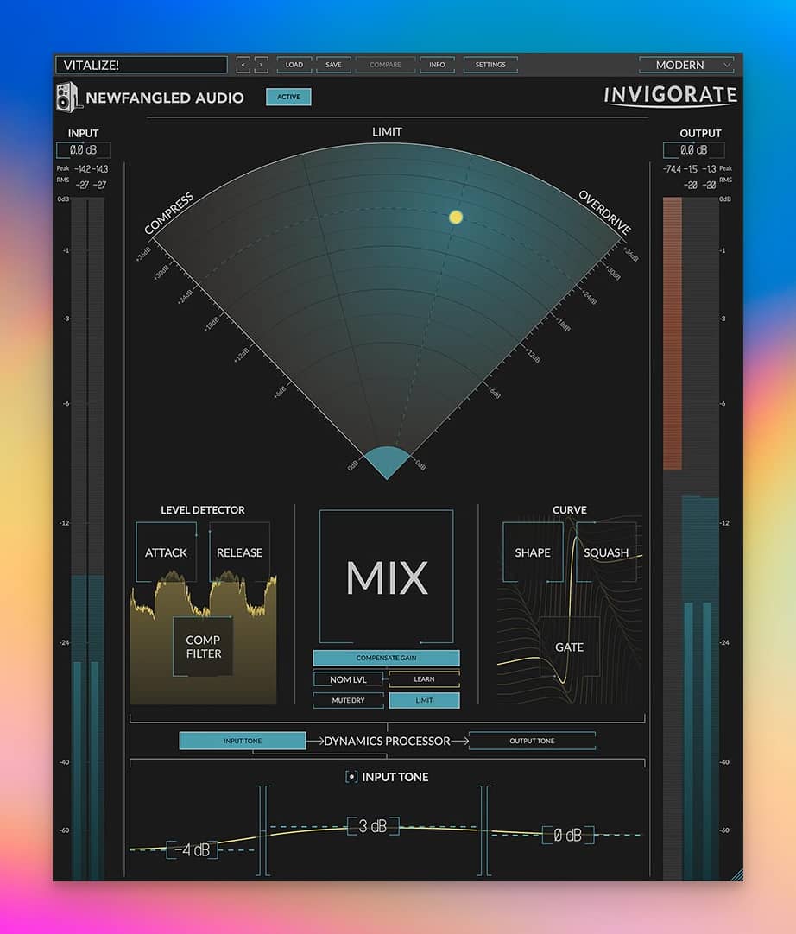Click the Load preset button

click(294, 65)
